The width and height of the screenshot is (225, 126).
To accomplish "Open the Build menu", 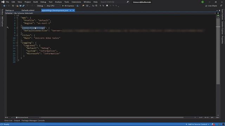I will click(x=36, y=2).
